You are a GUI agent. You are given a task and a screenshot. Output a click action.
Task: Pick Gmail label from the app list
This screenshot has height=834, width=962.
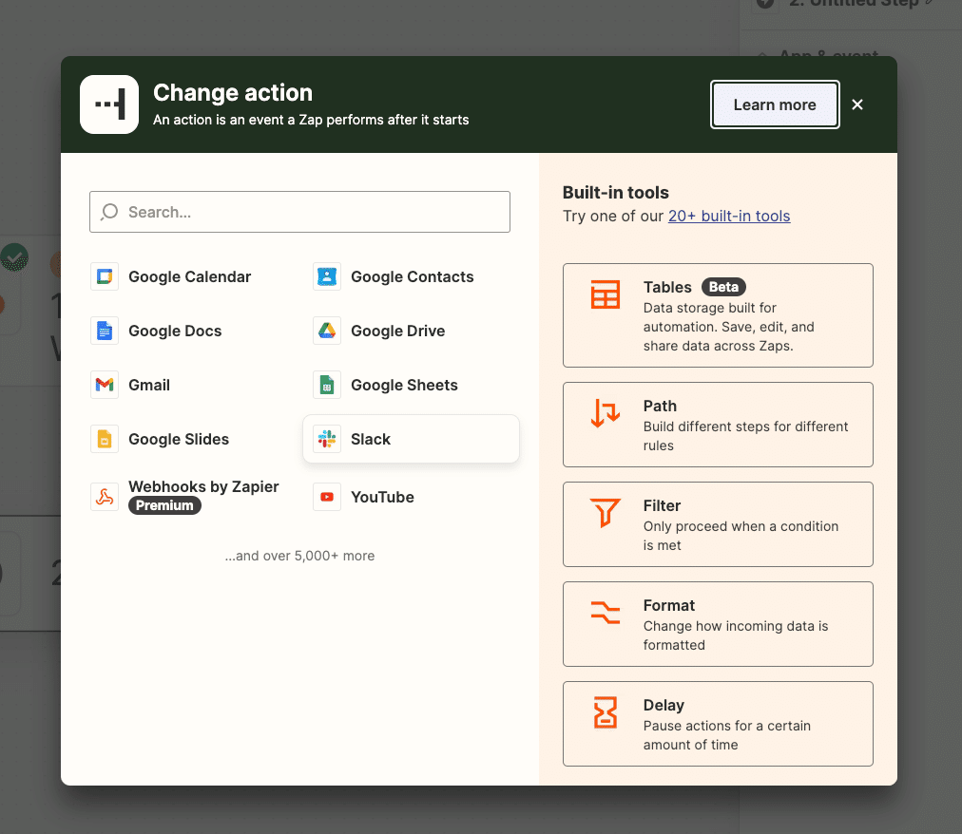click(149, 385)
